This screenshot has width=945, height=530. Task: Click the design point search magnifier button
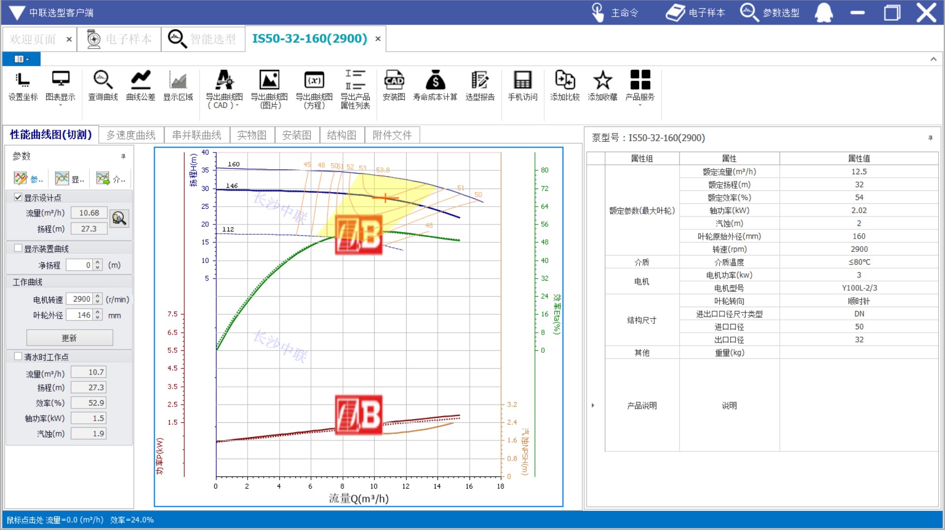coord(119,218)
